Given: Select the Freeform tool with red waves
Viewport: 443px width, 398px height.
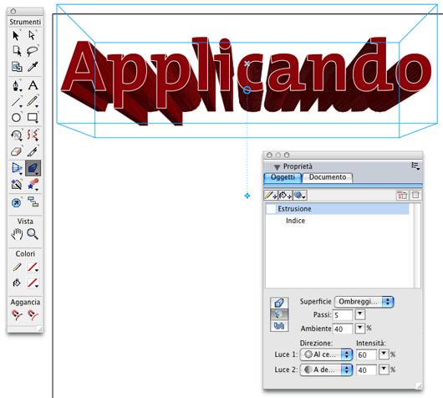Looking at the screenshot, I should point(33,135).
